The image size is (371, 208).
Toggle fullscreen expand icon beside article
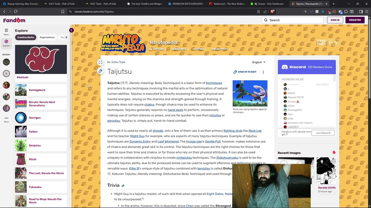click(100, 62)
